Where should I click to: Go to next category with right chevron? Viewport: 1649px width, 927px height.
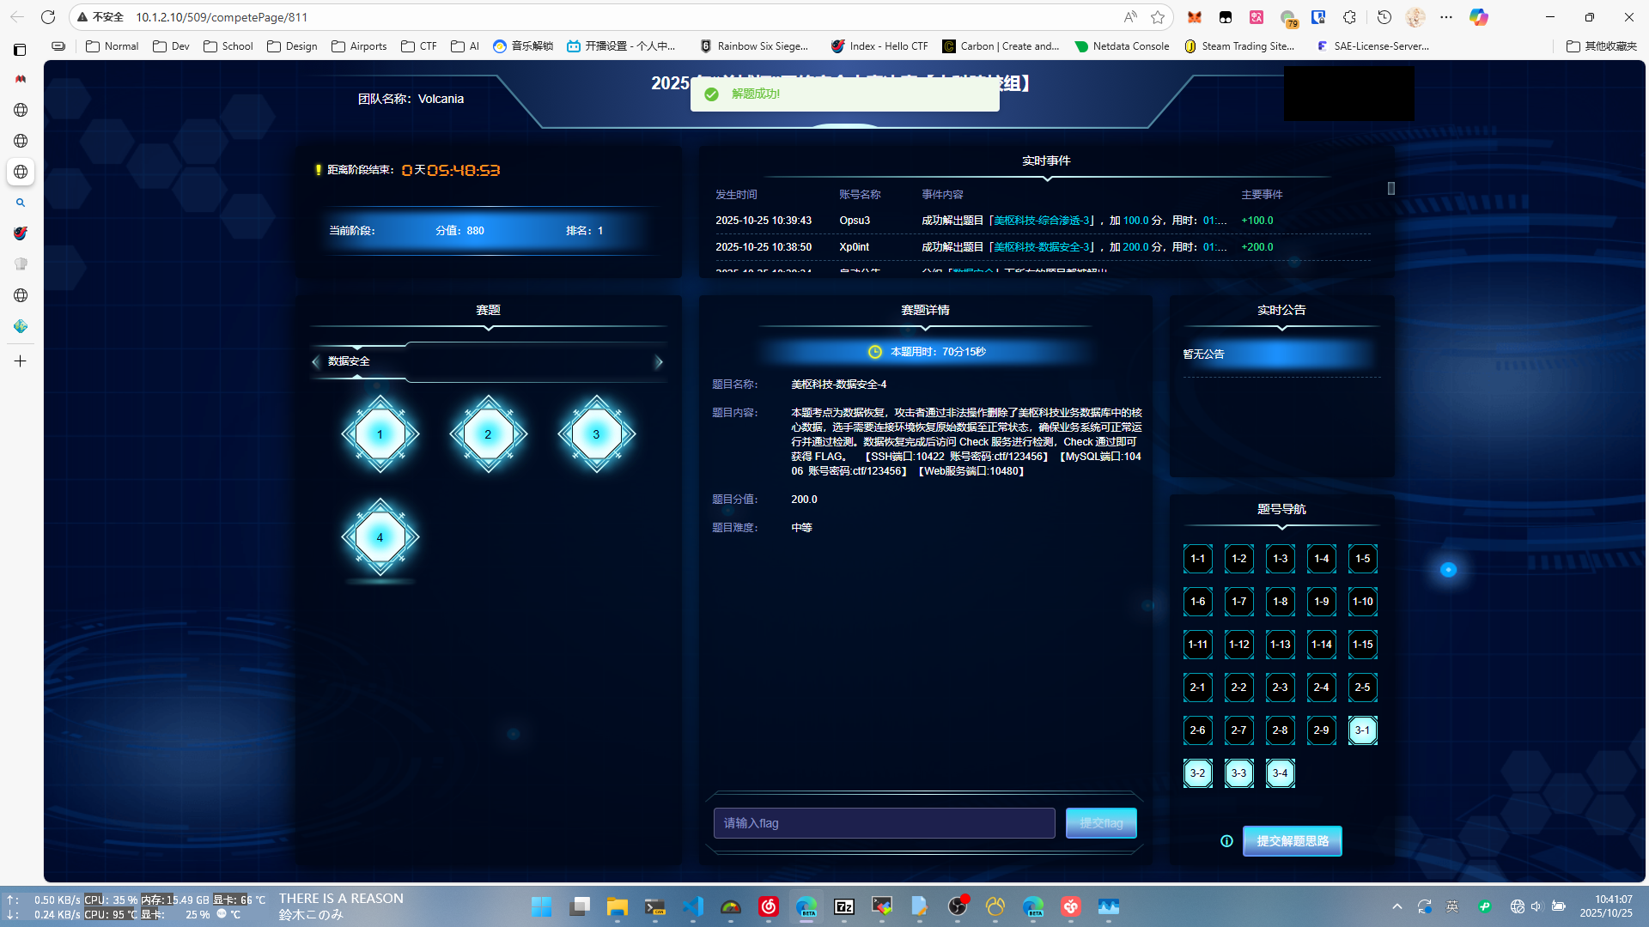tap(659, 362)
